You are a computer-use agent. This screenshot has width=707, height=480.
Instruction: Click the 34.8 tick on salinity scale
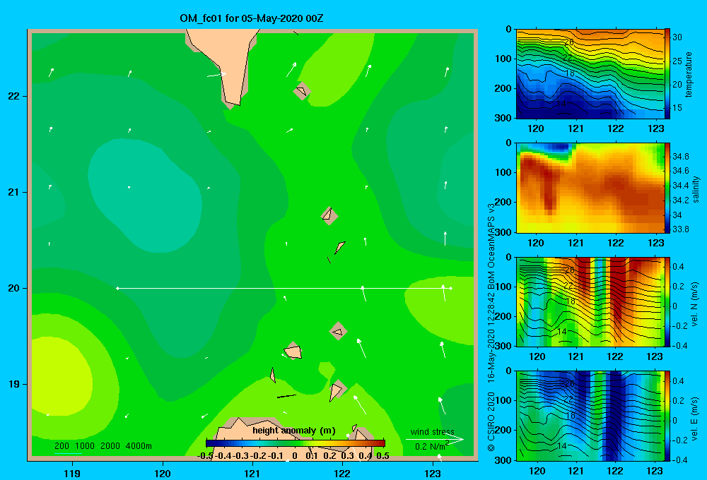click(x=680, y=157)
